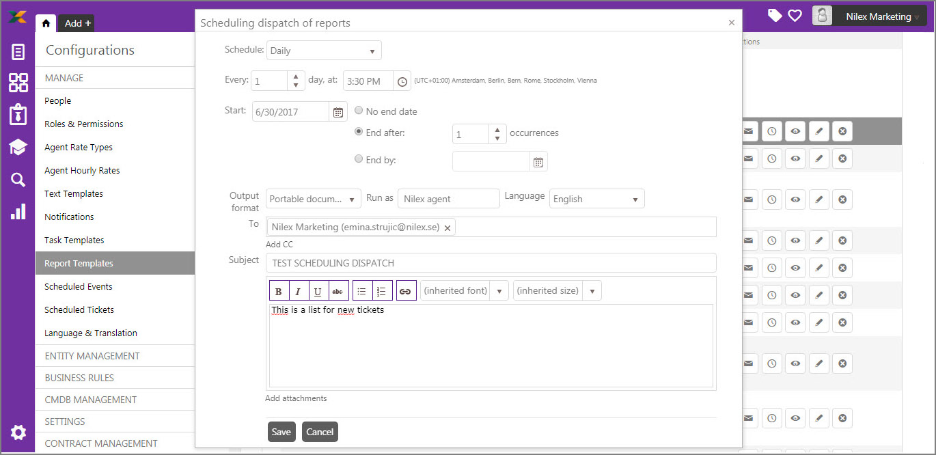Toggle bold formatting in editor
This screenshot has height=455, width=936.
[279, 291]
